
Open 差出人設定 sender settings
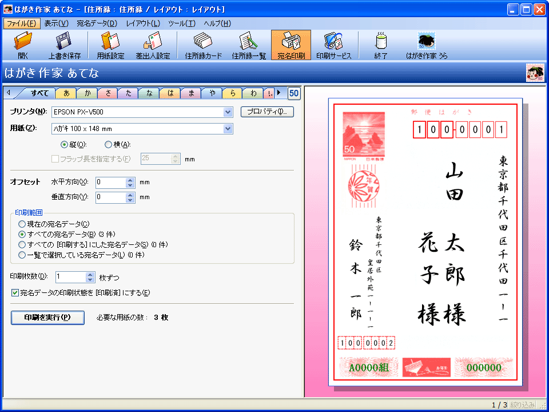153,45
